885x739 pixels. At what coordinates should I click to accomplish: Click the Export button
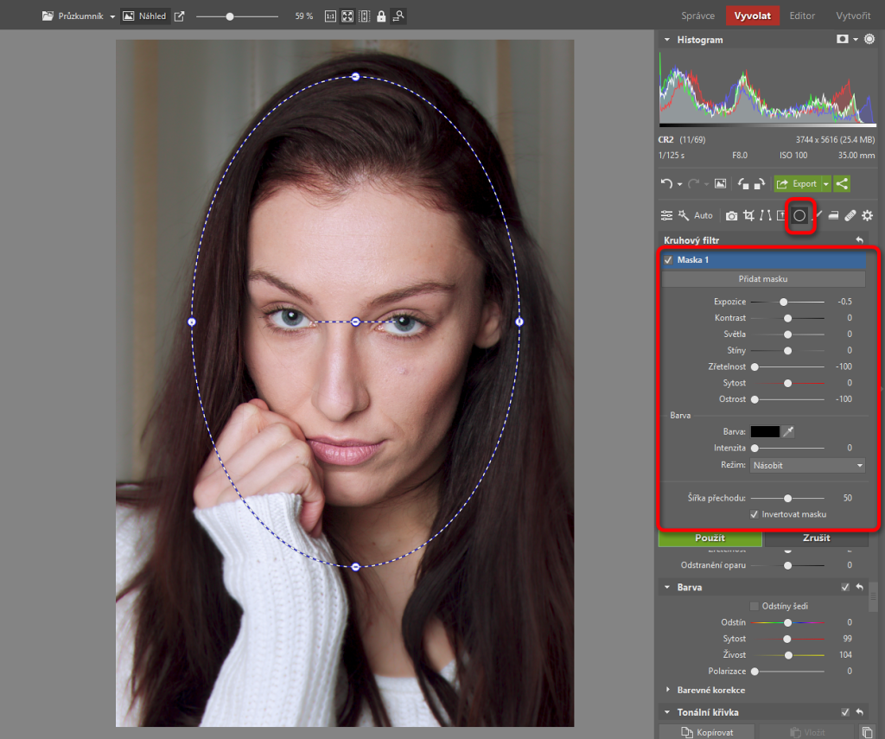coord(797,183)
